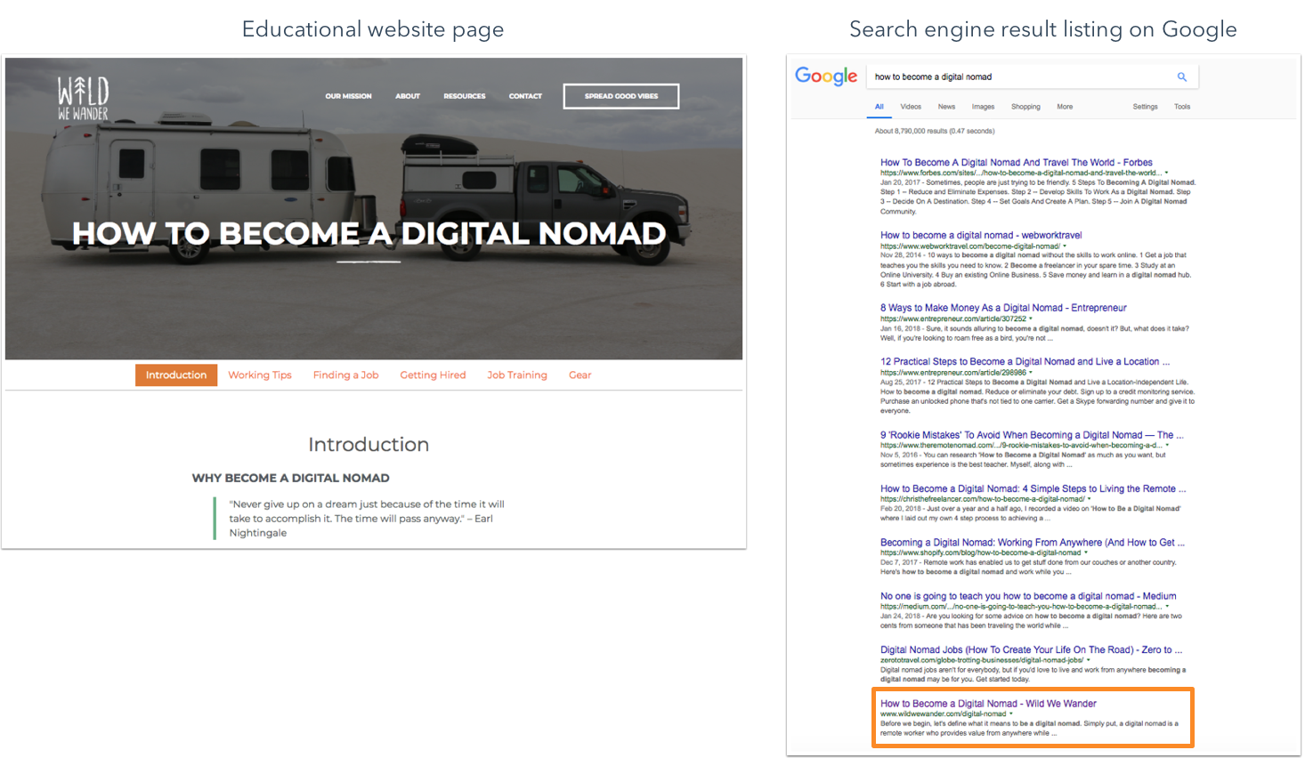Image resolution: width=1305 pixels, height=758 pixels.
Task: Select the All results tab in Google
Action: pos(879,107)
